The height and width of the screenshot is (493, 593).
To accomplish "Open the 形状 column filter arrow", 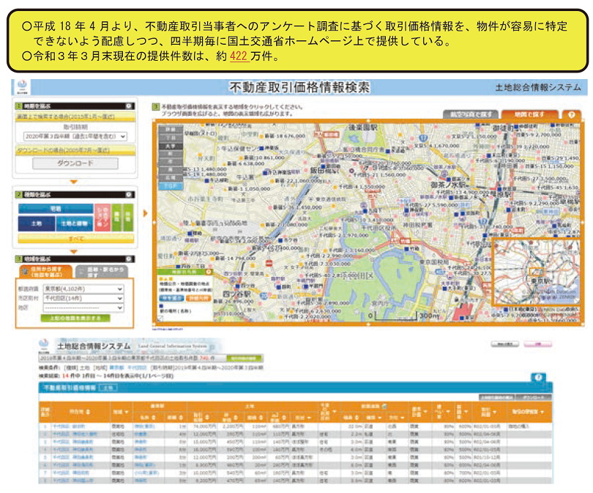I will (x=310, y=418).
